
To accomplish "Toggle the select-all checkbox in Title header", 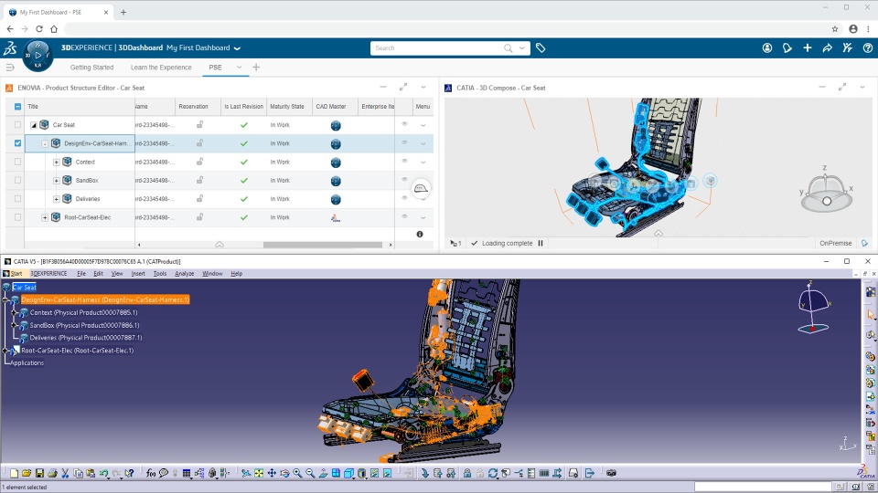I will 17,106.
